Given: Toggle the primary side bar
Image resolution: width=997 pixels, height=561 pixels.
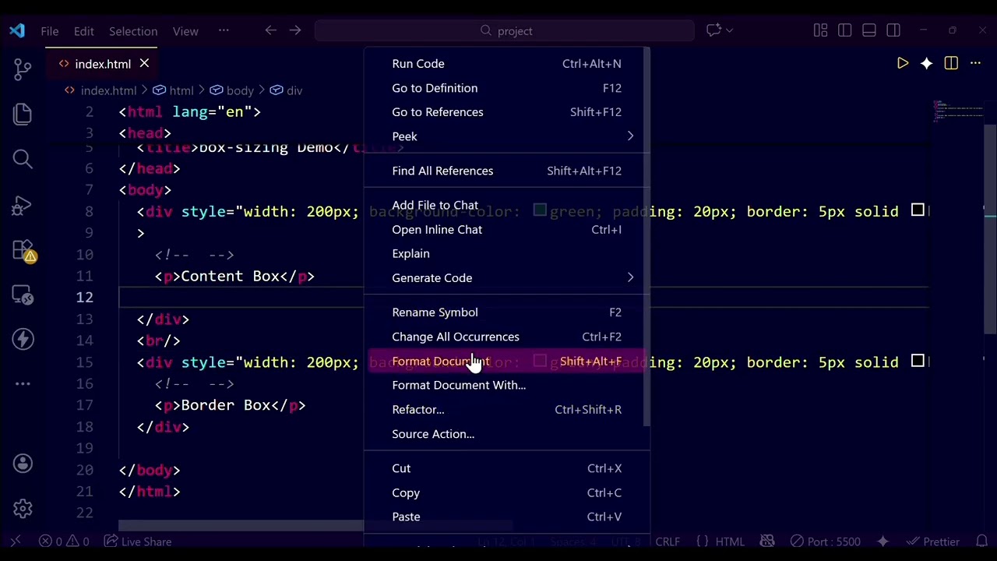Looking at the screenshot, I should tap(845, 30).
